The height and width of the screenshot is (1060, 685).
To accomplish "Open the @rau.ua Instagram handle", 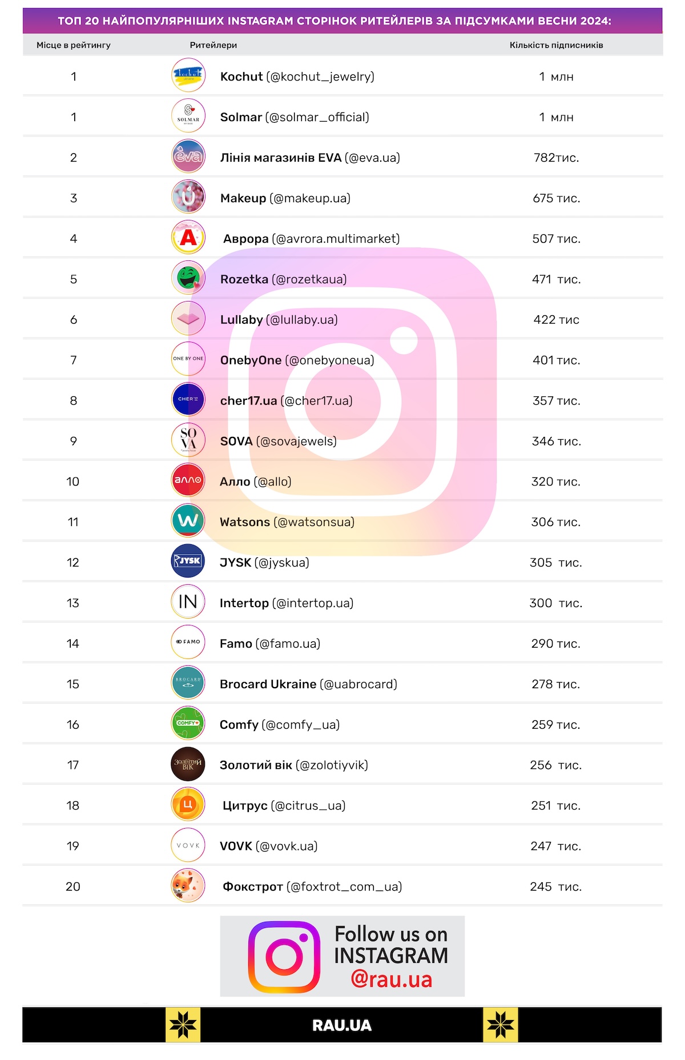I will [x=392, y=979].
